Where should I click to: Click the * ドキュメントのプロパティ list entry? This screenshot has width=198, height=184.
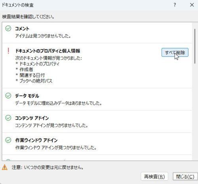37,64
